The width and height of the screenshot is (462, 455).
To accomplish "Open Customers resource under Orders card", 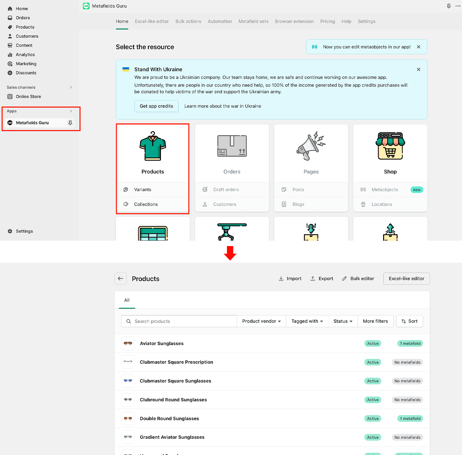I will (232, 204).
